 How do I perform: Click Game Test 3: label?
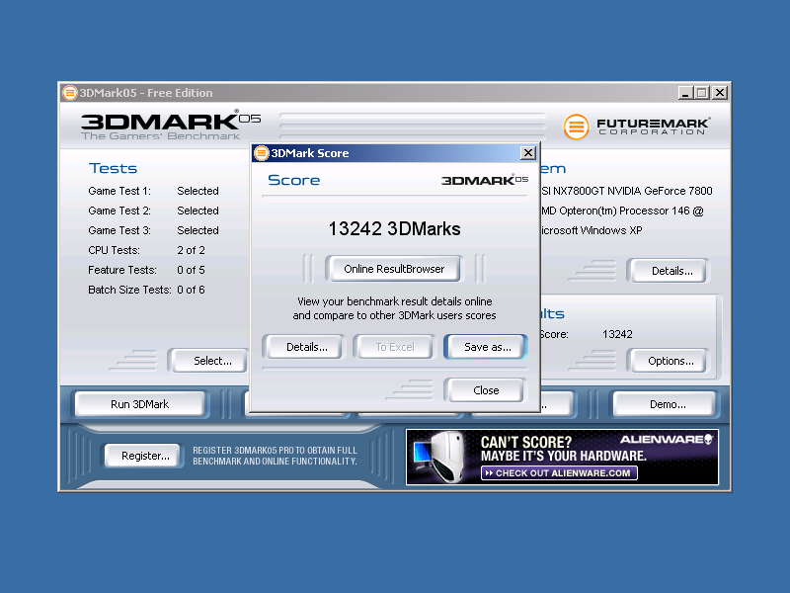click(119, 230)
